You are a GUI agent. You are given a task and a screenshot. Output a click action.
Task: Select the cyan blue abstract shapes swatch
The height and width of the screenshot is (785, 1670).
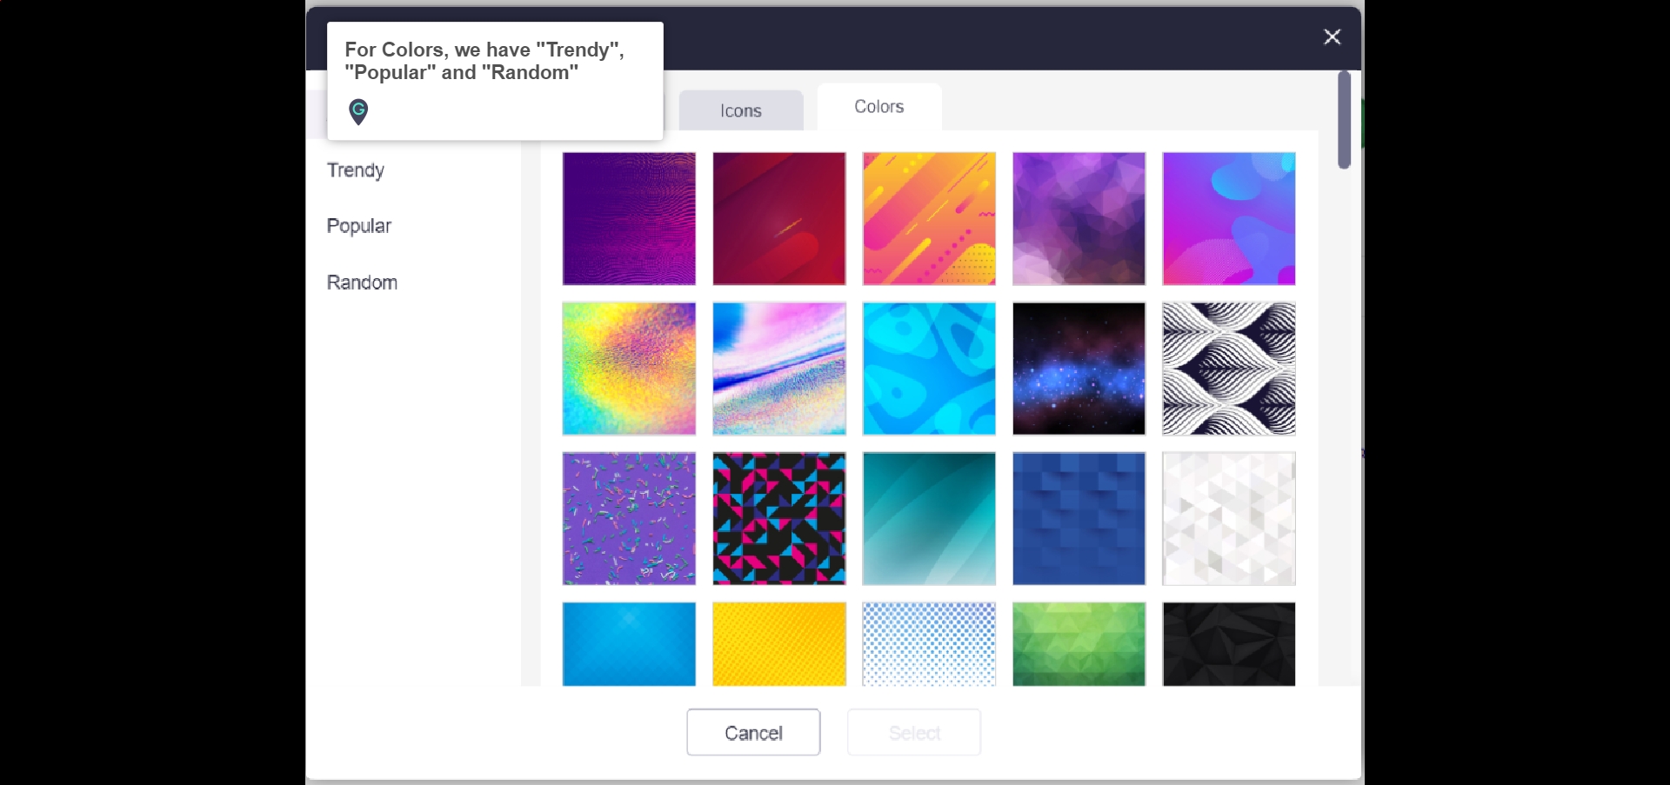pos(929,369)
